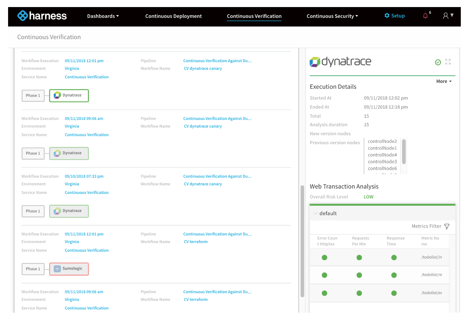This screenshot has width=466, height=318.
Task: Click the executions list scrollbar
Action: pyautogui.click(x=302, y=241)
